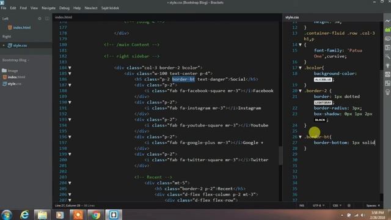Collapse code fold at line 199

tap(70, 154)
